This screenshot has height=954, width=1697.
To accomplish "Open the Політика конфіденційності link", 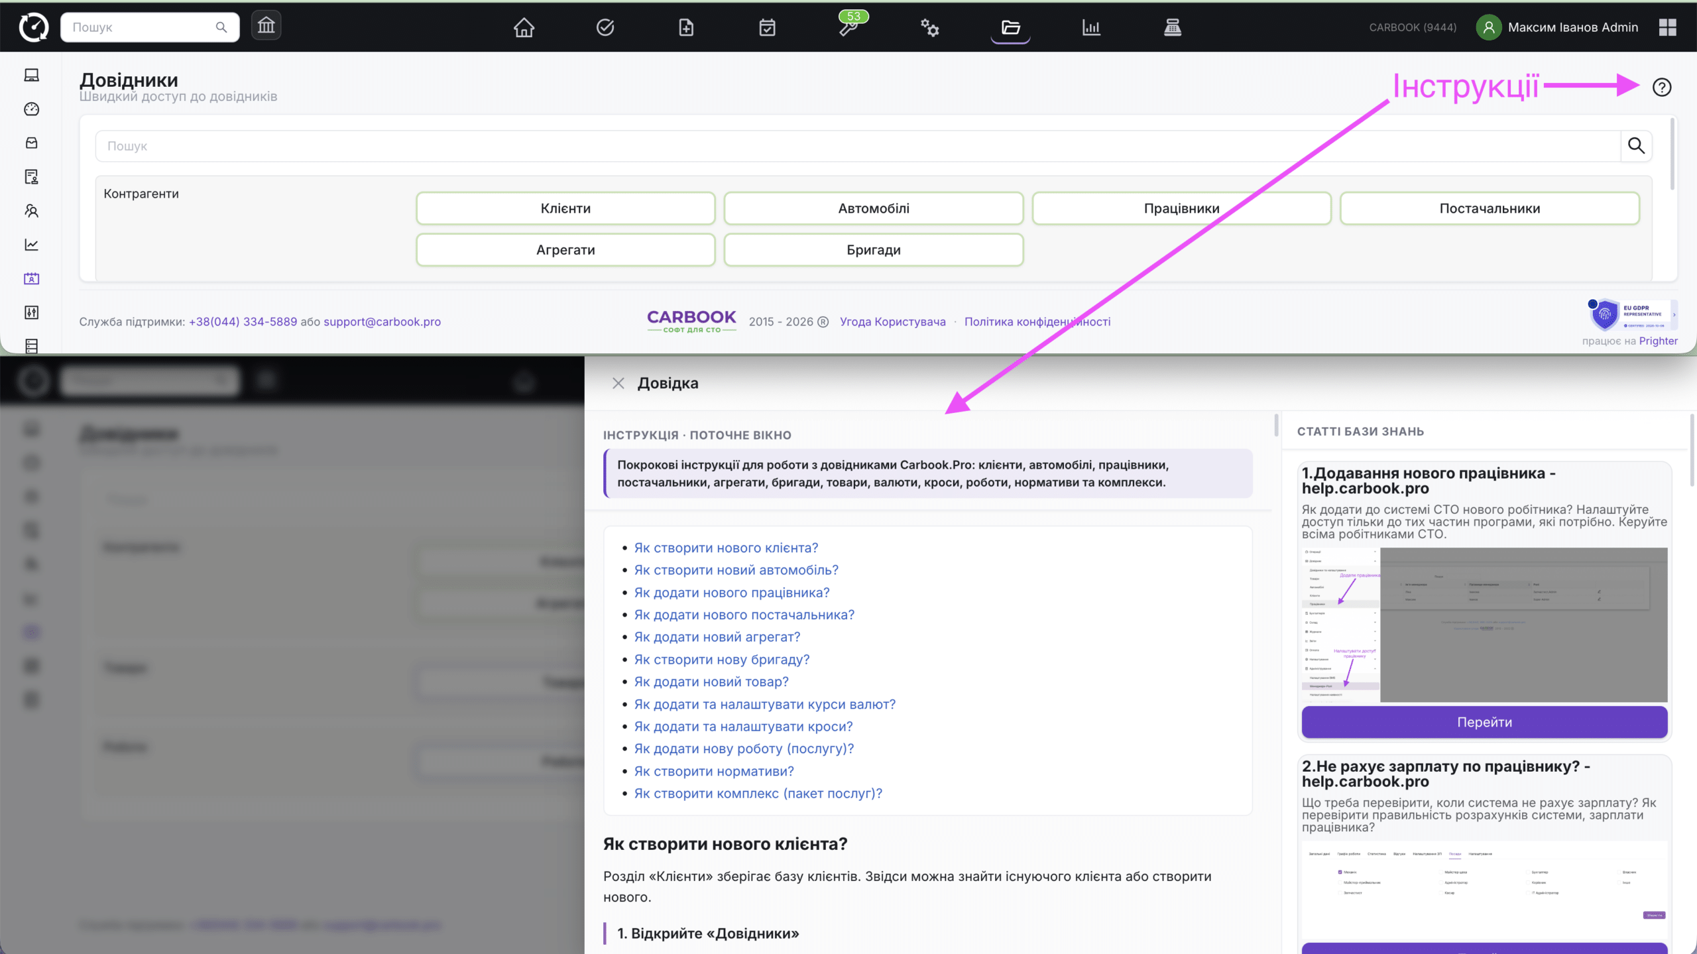I will point(1037,322).
